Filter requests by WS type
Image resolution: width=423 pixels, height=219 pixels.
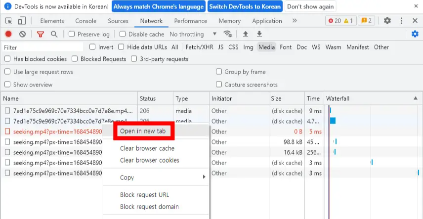(316, 47)
